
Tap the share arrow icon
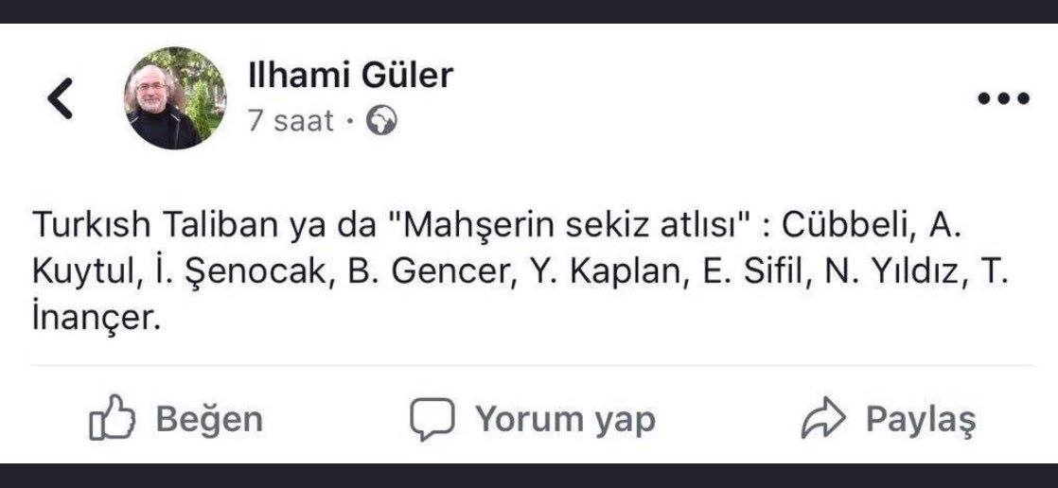pyautogui.click(x=821, y=419)
